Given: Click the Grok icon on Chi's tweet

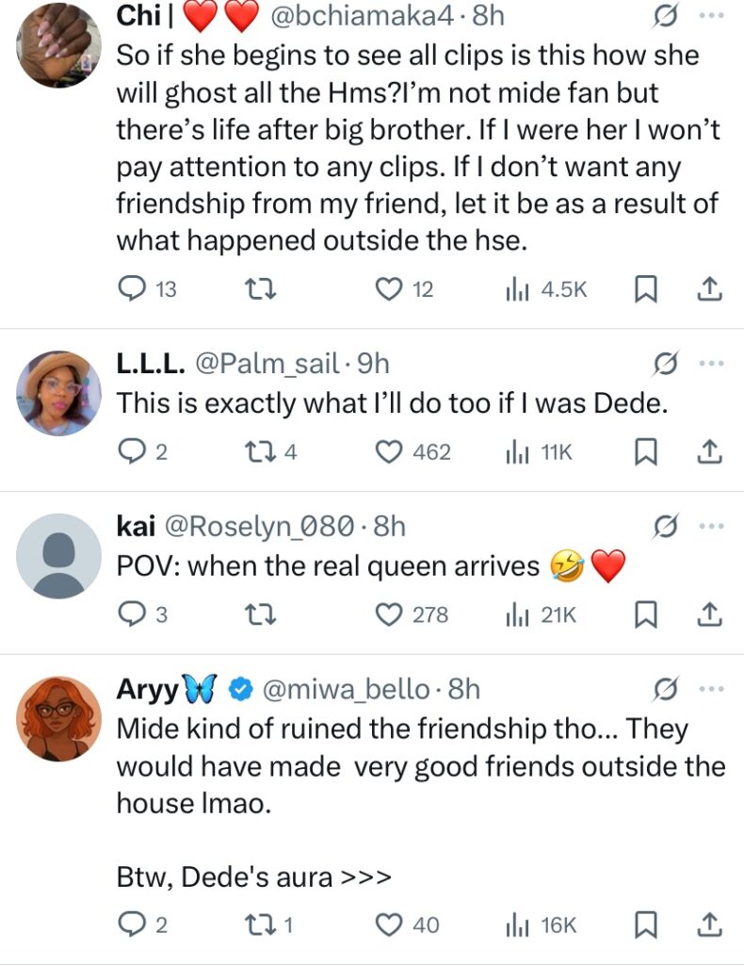Looking at the screenshot, I should point(667,17).
